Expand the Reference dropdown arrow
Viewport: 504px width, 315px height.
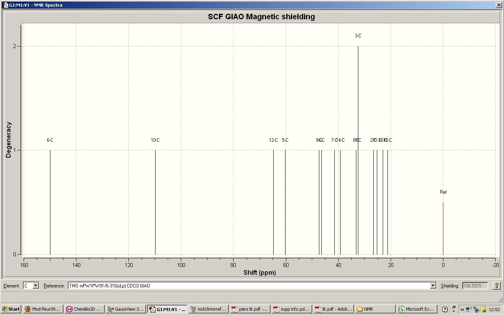433,285
